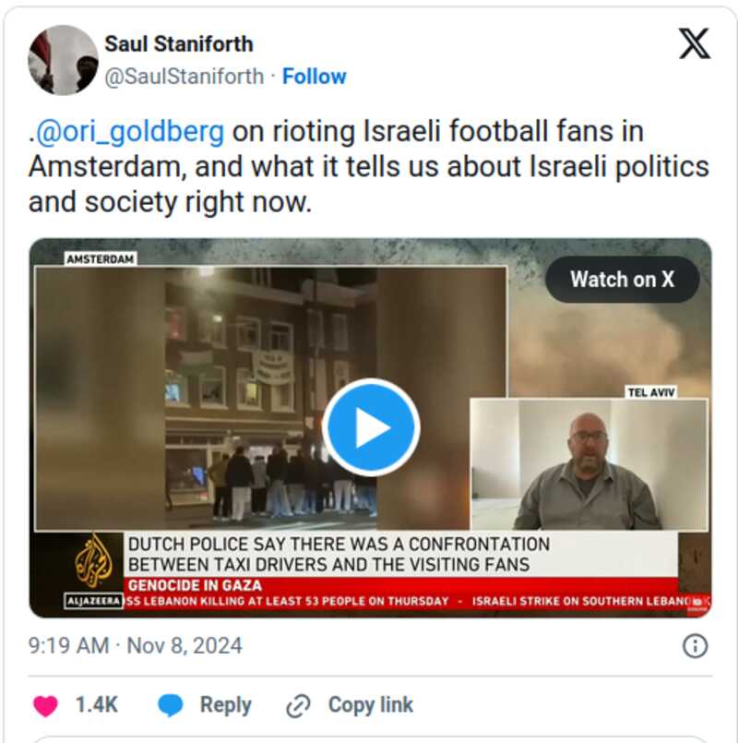
Task: Click the Amsterdam street footage in the video
Action: (271, 398)
